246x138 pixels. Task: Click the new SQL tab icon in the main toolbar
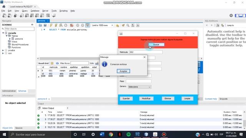(4, 15)
